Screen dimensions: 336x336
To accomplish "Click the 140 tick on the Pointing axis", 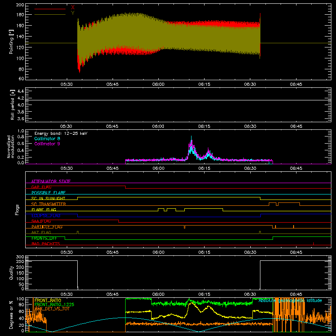I will coord(20,37).
